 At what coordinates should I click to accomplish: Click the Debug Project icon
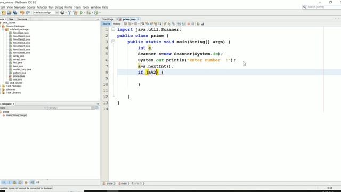pos(88,13)
